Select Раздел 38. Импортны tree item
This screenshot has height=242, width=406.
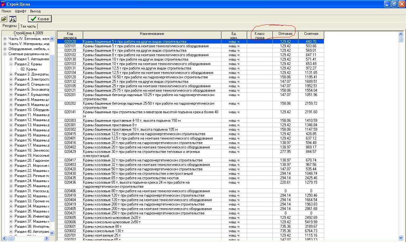pos(32,226)
